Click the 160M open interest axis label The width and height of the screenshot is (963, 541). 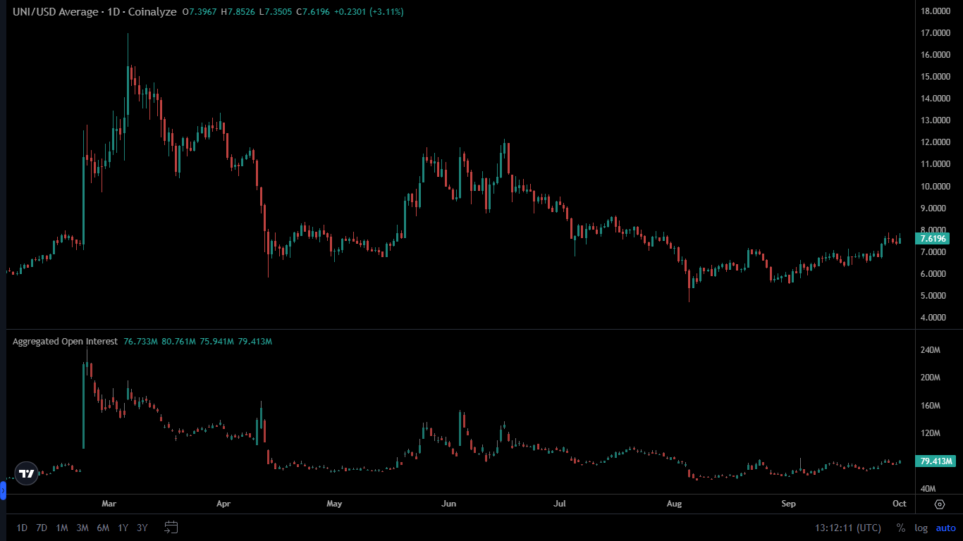point(931,406)
